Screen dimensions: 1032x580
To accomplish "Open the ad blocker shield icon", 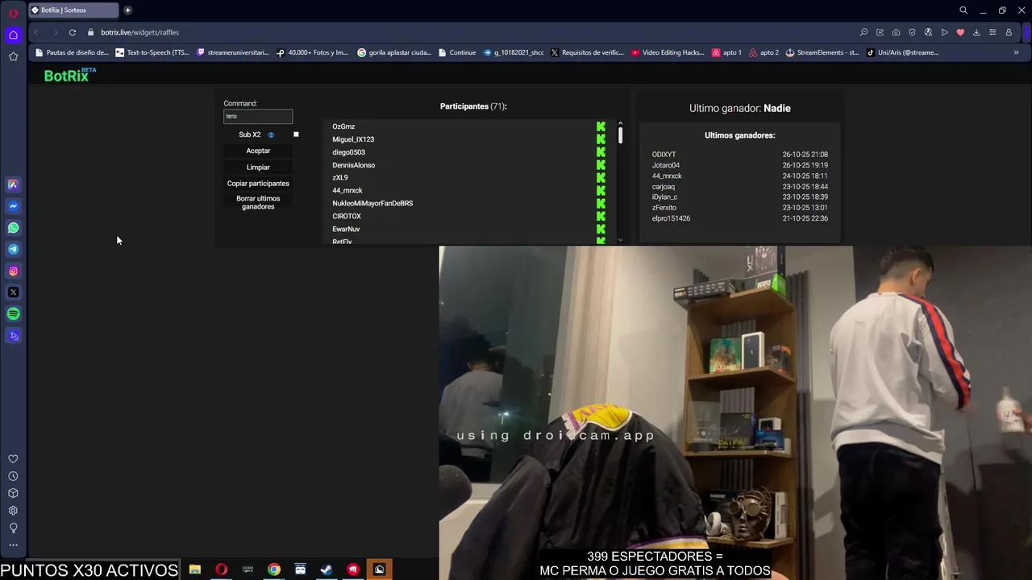I will click(912, 32).
